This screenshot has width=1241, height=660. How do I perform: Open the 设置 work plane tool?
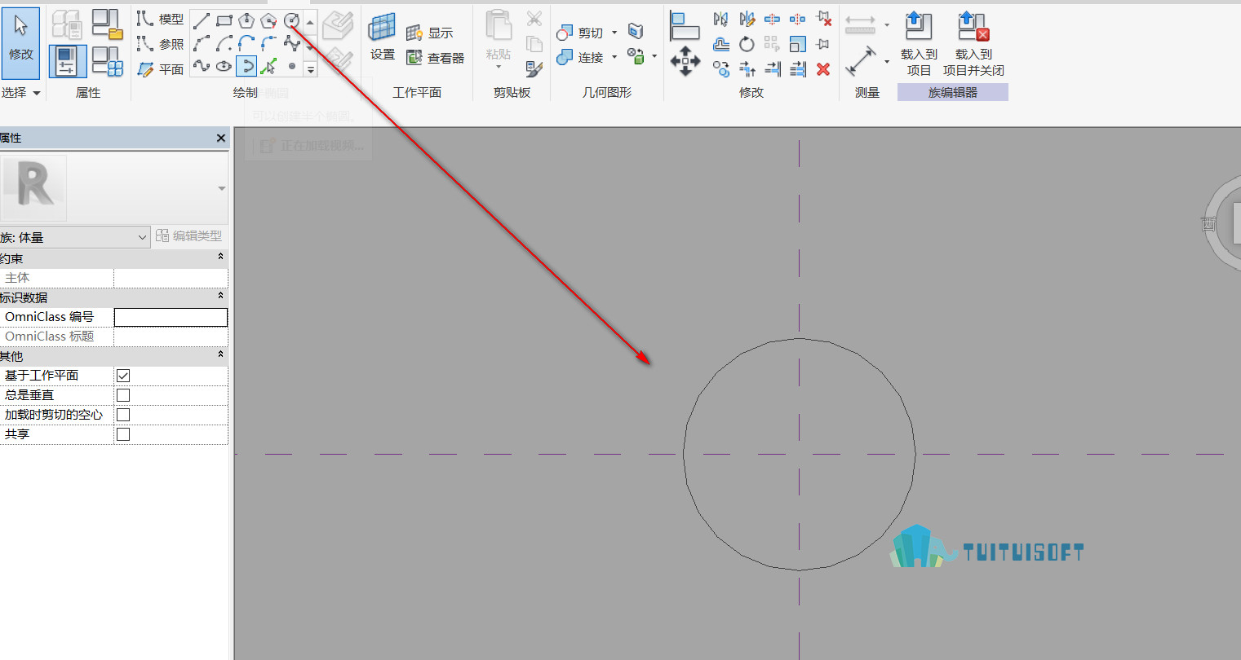pyautogui.click(x=382, y=37)
